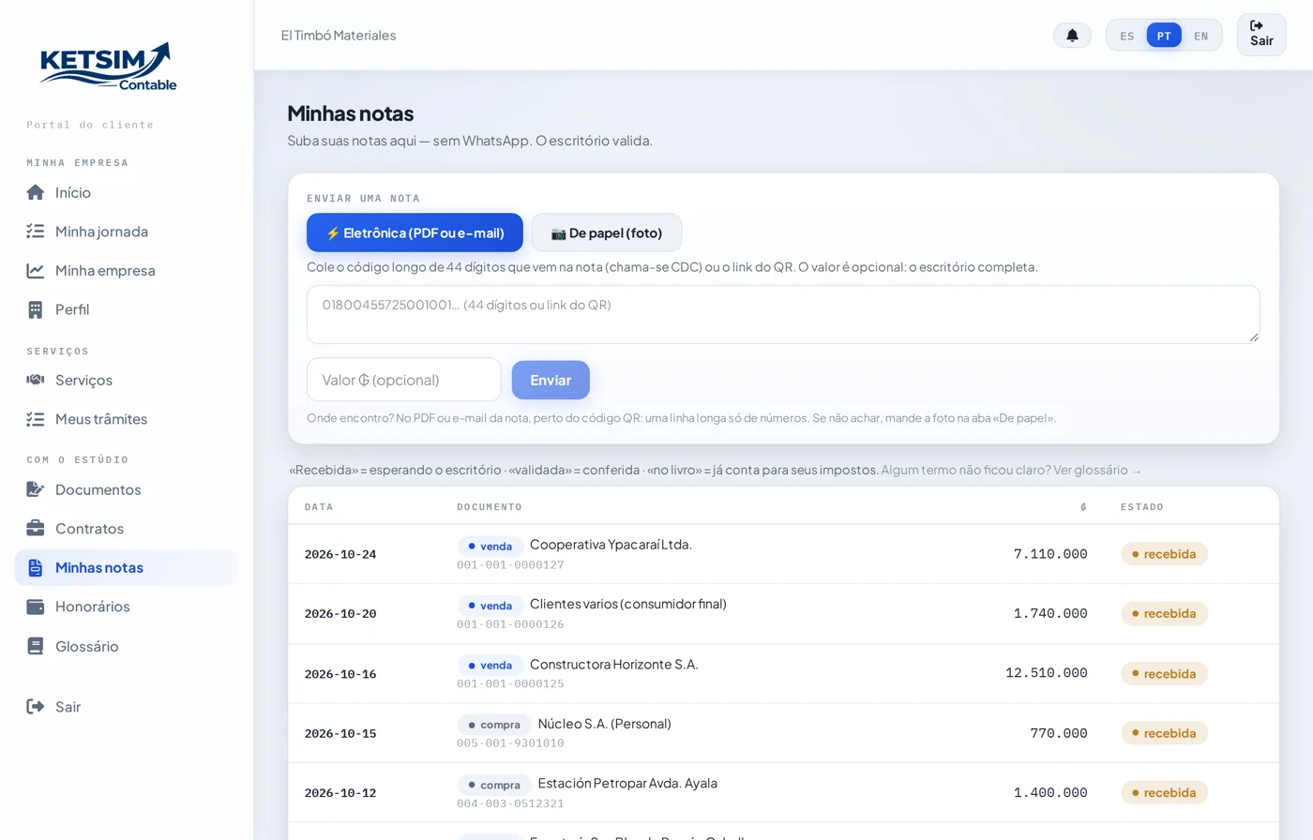Click the Cooperativa Ypacaraí Ltda. row name

pyautogui.click(x=611, y=545)
